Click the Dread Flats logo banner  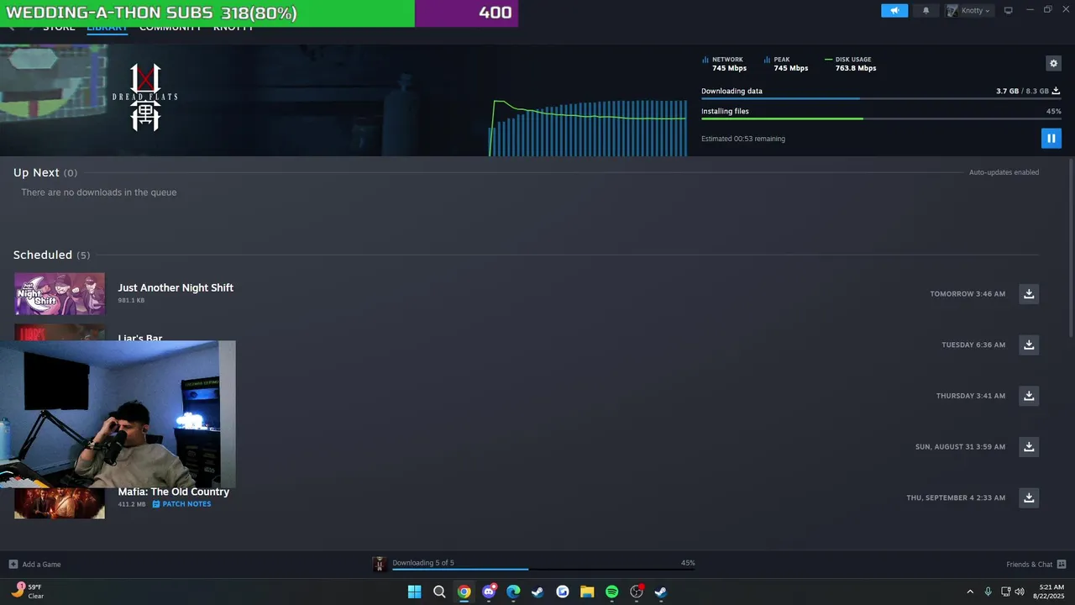click(145, 97)
